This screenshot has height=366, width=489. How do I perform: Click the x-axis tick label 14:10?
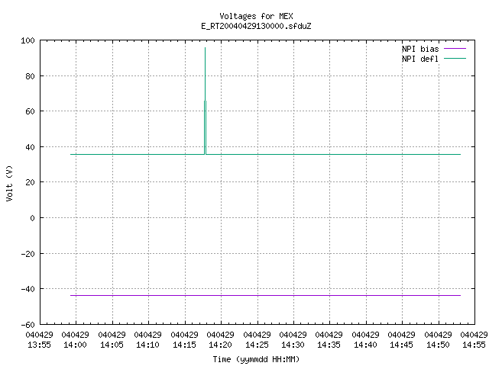[147, 345]
